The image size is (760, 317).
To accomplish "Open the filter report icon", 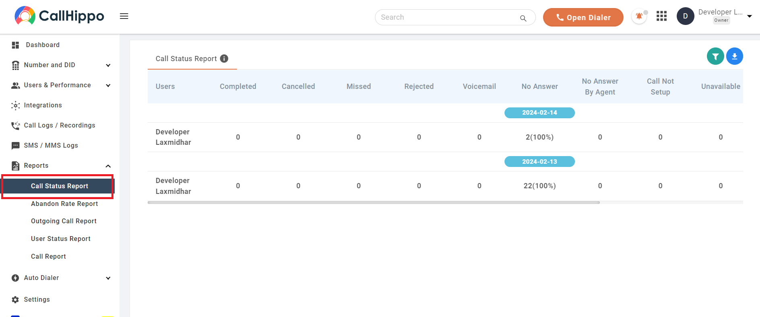I will coord(715,56).
